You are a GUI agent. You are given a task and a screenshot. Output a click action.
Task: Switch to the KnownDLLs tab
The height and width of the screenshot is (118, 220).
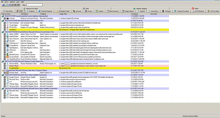click(153, 11)
